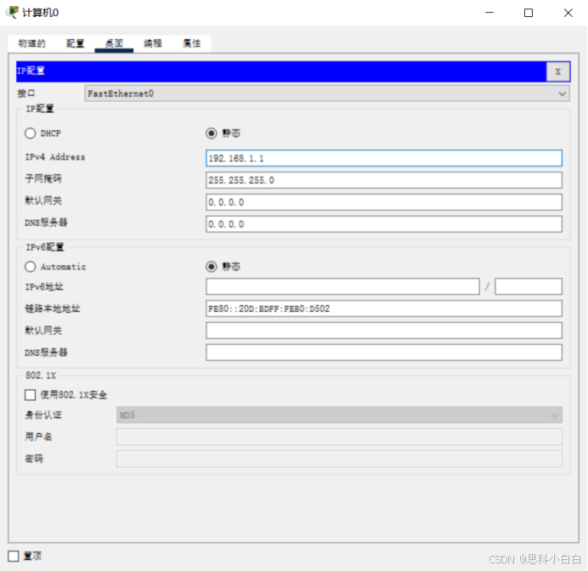588x571 pixels.
Task: Click the 链路本地地址 field
Action: pos(383,308)
